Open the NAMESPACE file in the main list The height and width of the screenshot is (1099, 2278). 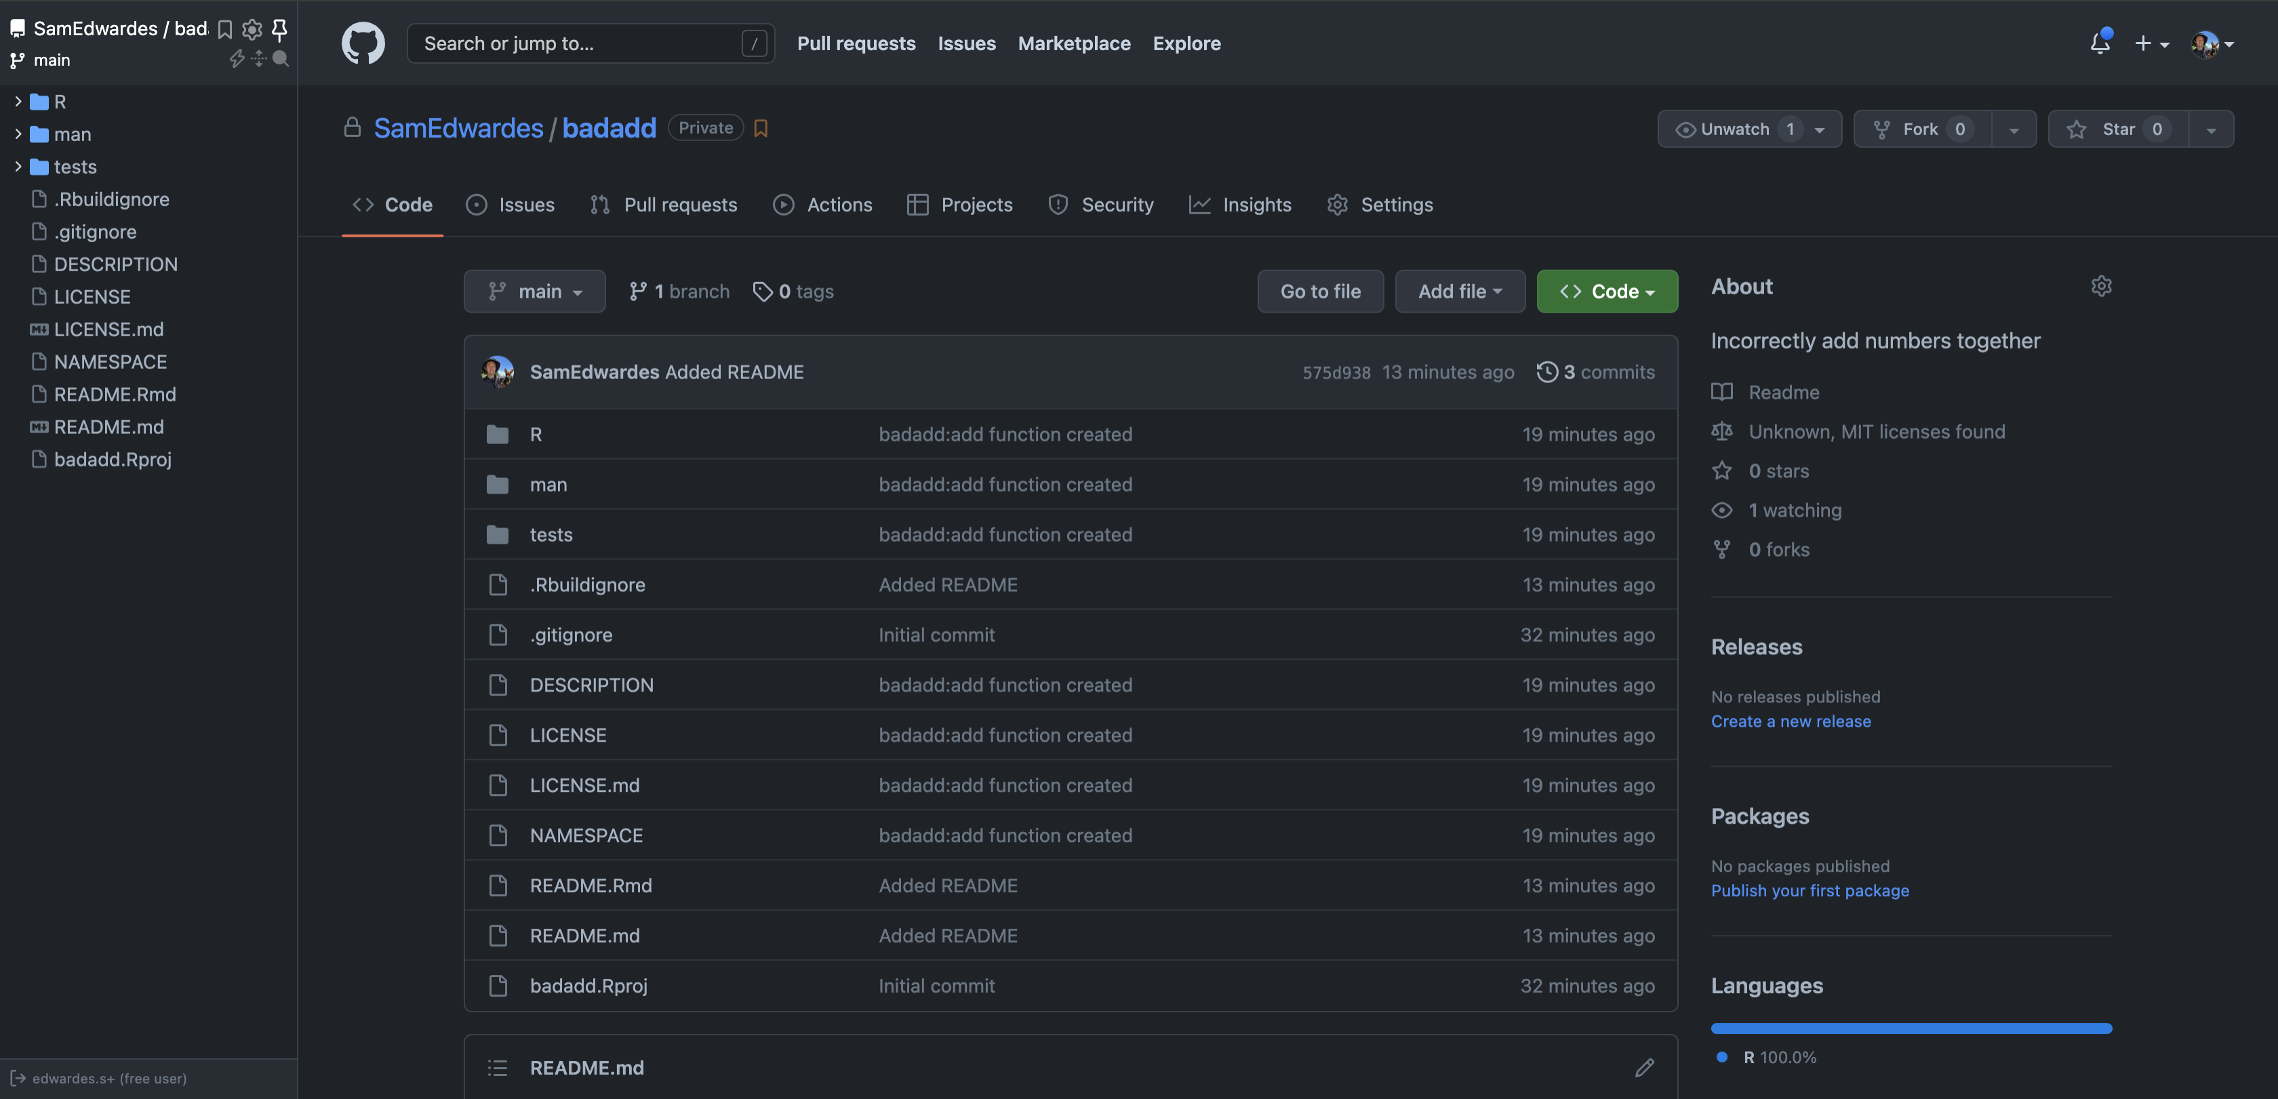(x=586, y=835)
